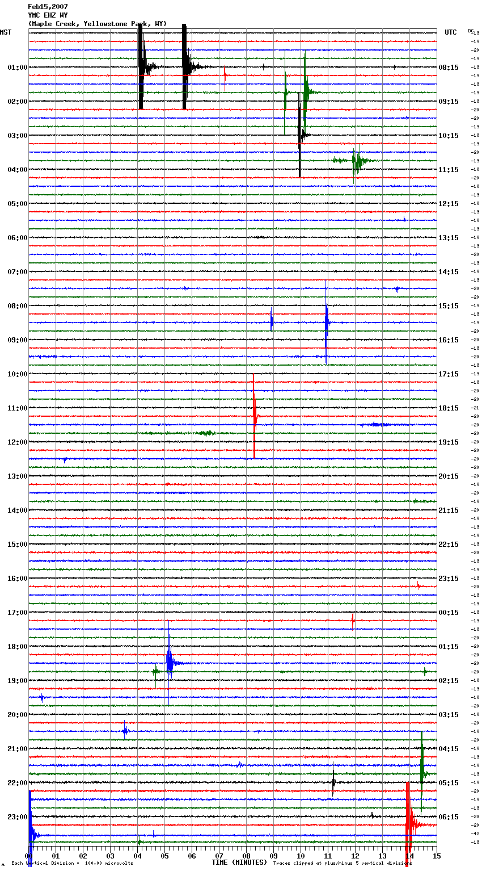Click the 'Each Vertical Division = 100.00 microvolts' note
Image resolution: width=482 pixels, height=871 pixels.
tap(72, 864)
